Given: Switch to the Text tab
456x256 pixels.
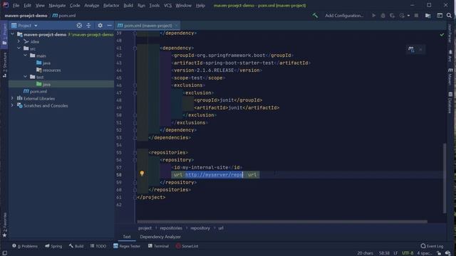Looking at the screenshot, I should tap(127, 237).
